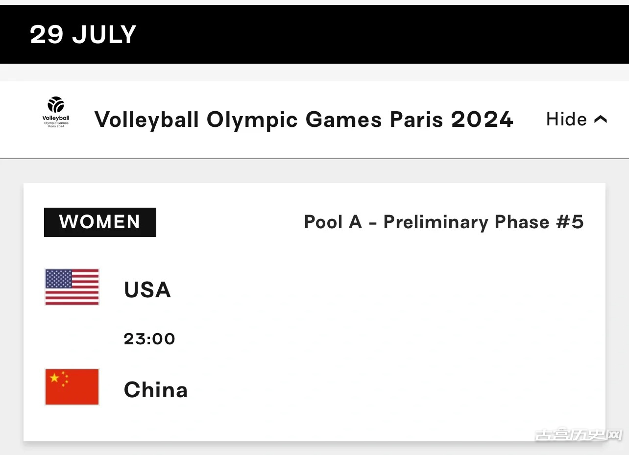Click the watermark logo at bottom right

point(578,434)
